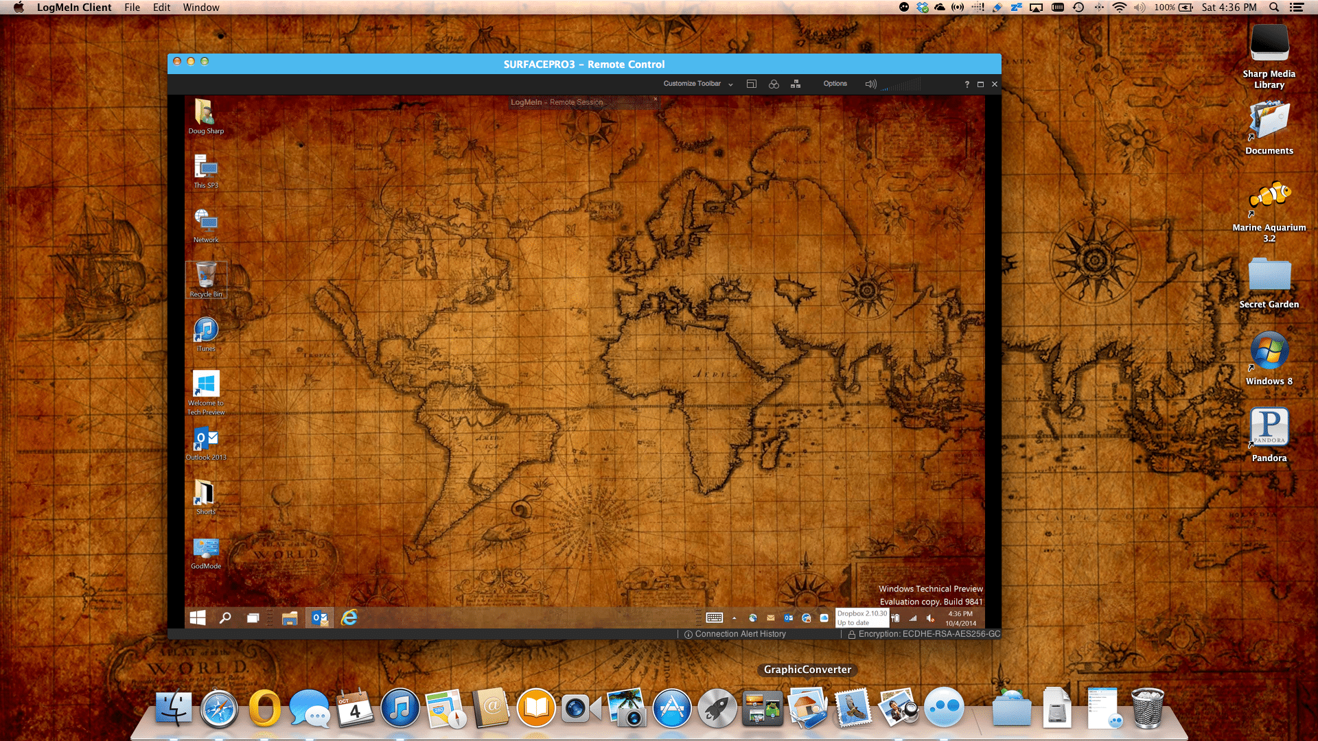Launch GraphicConverter from the Dock
The image size is (1318, 741).
[808, 708]
